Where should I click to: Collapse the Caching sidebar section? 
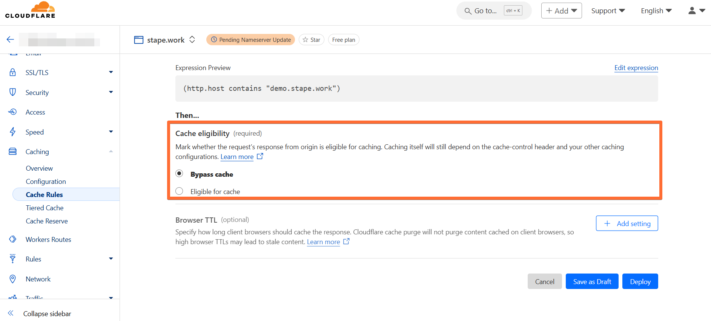pos(111,151)
